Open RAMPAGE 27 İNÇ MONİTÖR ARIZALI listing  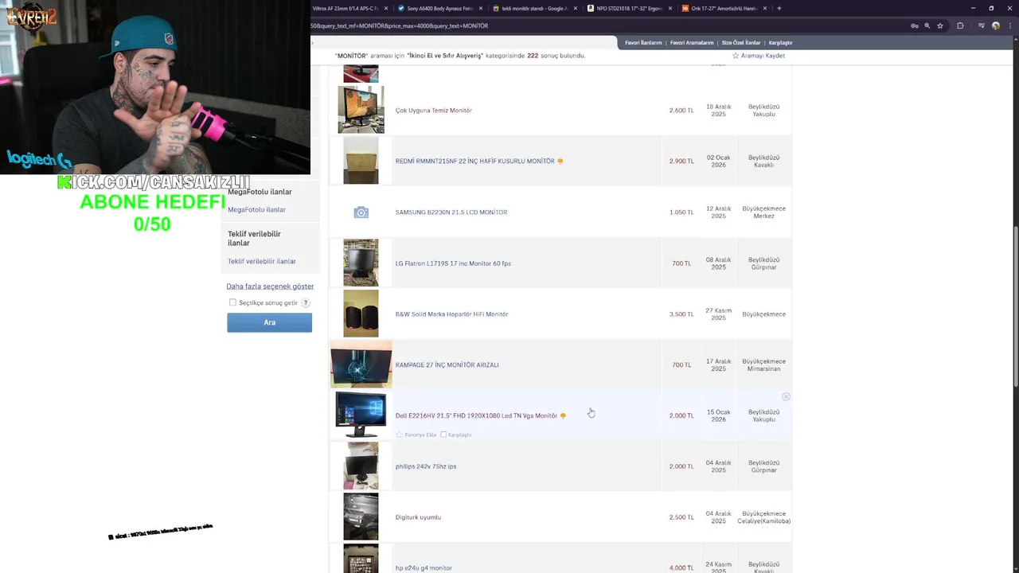[447, 365]
